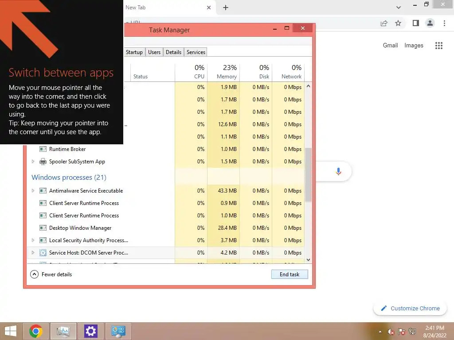
Task: Sort processes by Disk column
Action: [256, 73]
